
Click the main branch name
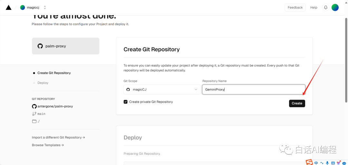pyautogui.click(x=41, y=114)
